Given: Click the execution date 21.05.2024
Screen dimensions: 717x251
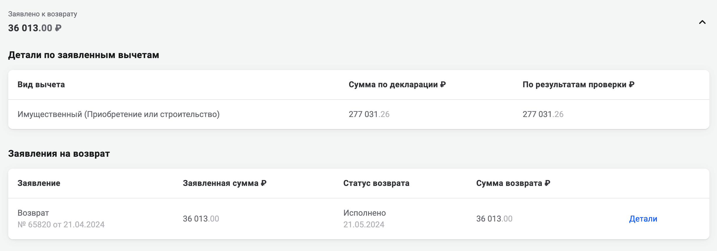Looking at the screenshot, I should click(x=364, y=225).
